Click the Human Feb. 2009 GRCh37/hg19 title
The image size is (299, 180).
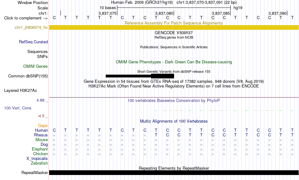tap(142, 3)
